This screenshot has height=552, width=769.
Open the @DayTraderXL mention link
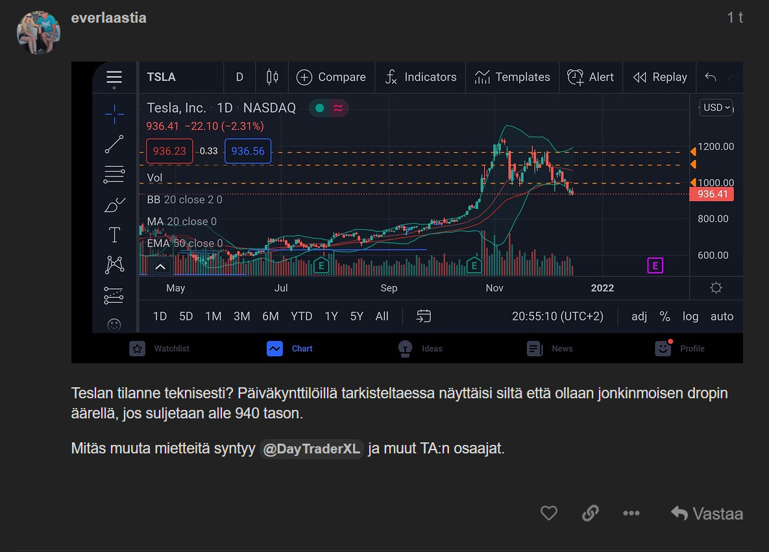tap(311, 449)
